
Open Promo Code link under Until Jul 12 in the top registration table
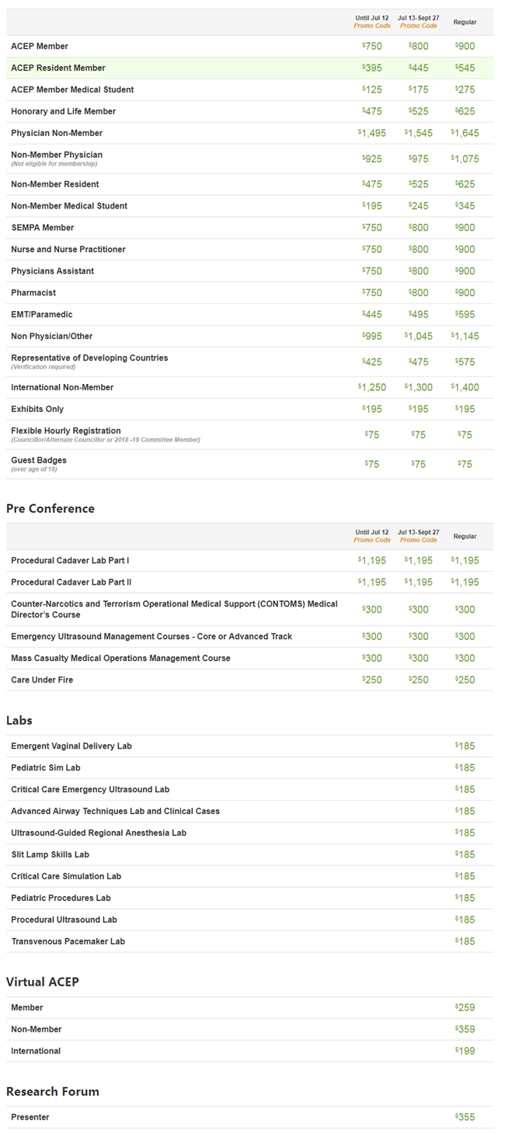(372, 26)
